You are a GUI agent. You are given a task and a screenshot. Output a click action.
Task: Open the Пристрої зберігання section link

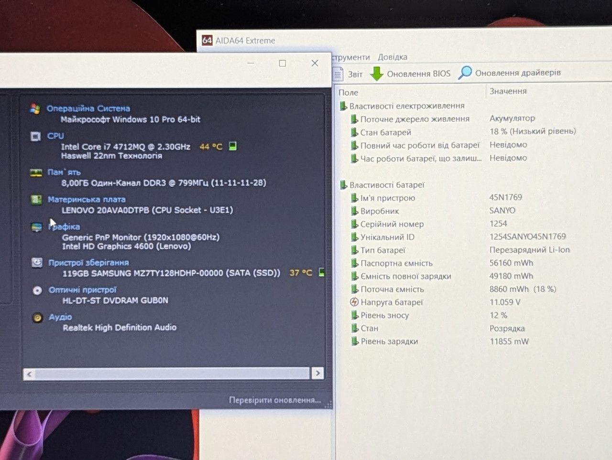(x=88, y=263)
